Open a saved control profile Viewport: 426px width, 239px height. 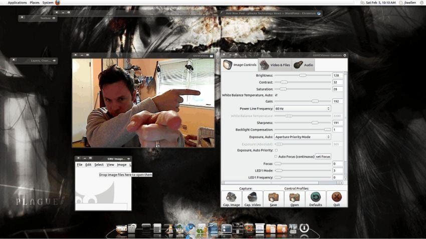[295, 197]
